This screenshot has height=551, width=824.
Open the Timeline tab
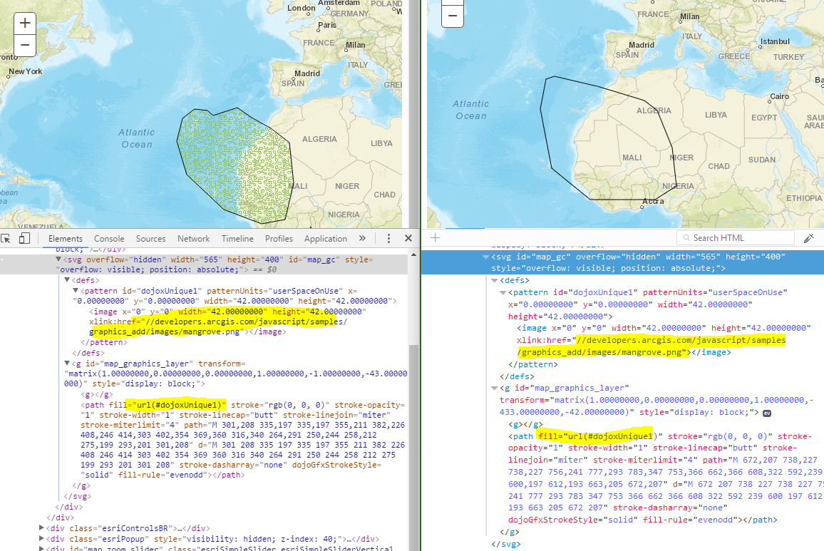coord(237,239)
